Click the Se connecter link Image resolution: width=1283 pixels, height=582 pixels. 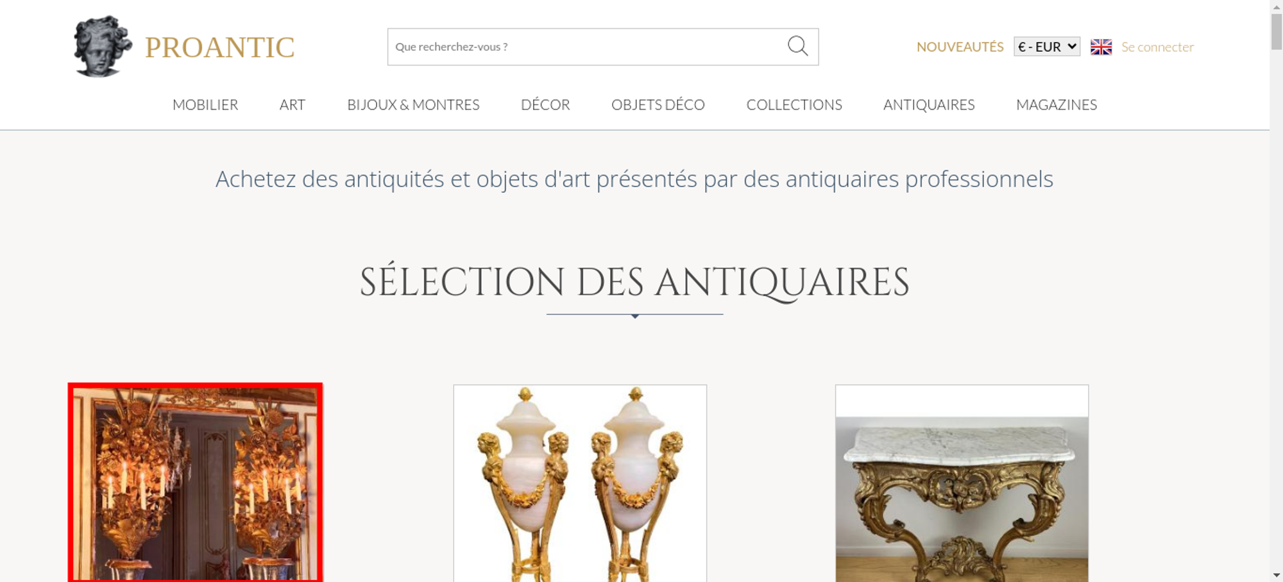1157,47
